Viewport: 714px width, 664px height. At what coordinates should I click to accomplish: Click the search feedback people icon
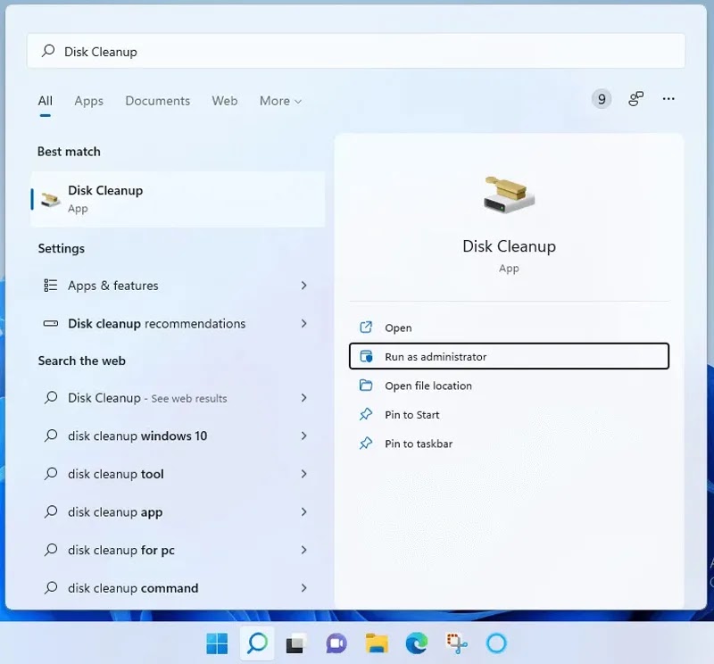pyautogui.click(x=635, y=99)
